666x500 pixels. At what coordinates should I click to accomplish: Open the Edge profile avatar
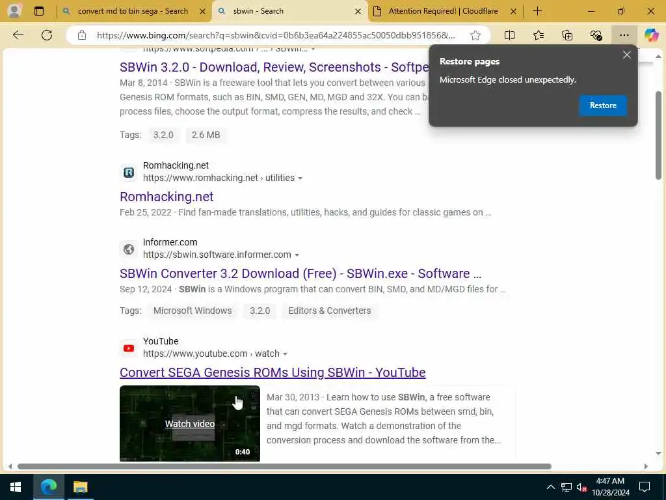(14, 10)
